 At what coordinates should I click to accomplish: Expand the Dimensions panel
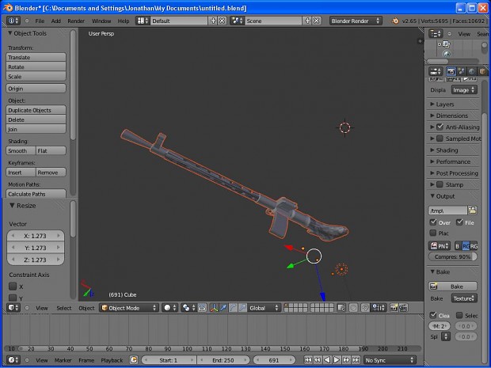pos(453,116)
